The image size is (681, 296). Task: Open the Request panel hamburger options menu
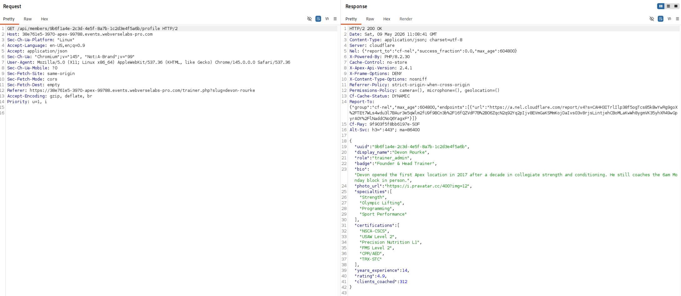point(335,19)
